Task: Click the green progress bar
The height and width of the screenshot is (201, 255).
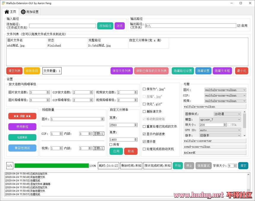Action: point(52,165)
